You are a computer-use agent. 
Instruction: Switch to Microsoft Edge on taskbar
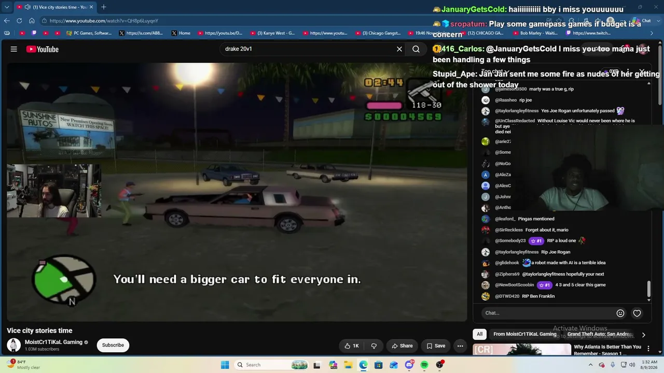[364, 365]
